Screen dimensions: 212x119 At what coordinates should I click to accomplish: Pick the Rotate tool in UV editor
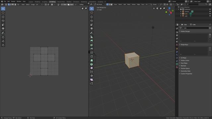pyautogui.click(x=3, y=21)
